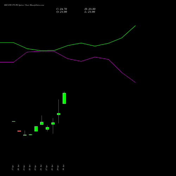The width and height of the screenshot is (176, 176).
Task: Click the 17 Apr date axis label
Action: click(x=13, y=168)
